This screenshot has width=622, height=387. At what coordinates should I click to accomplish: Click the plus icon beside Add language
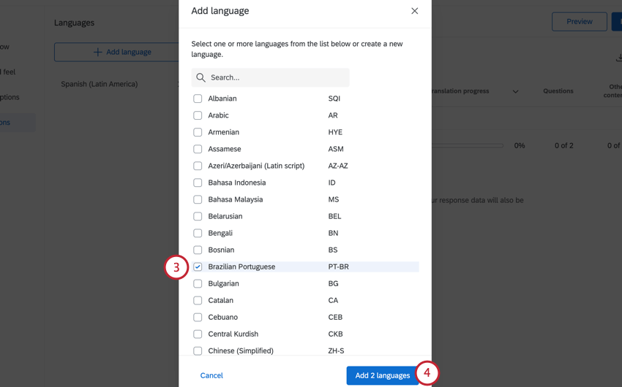tap(97, 52)
